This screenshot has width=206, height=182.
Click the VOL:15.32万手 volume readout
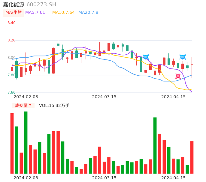click(54, 105)
